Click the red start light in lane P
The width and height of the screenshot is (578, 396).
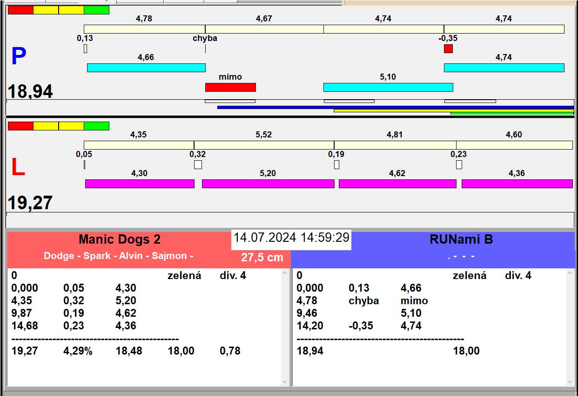coord(21,10)
